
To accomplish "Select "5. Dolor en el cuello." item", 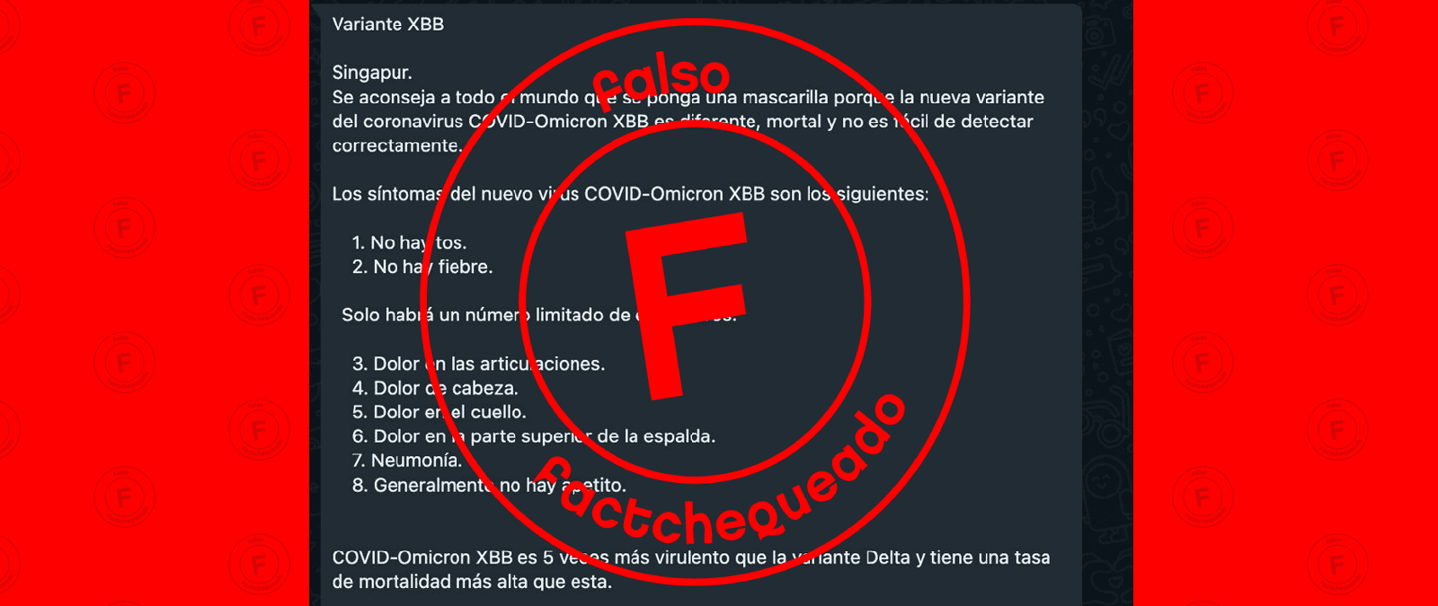I will point(439,412).
